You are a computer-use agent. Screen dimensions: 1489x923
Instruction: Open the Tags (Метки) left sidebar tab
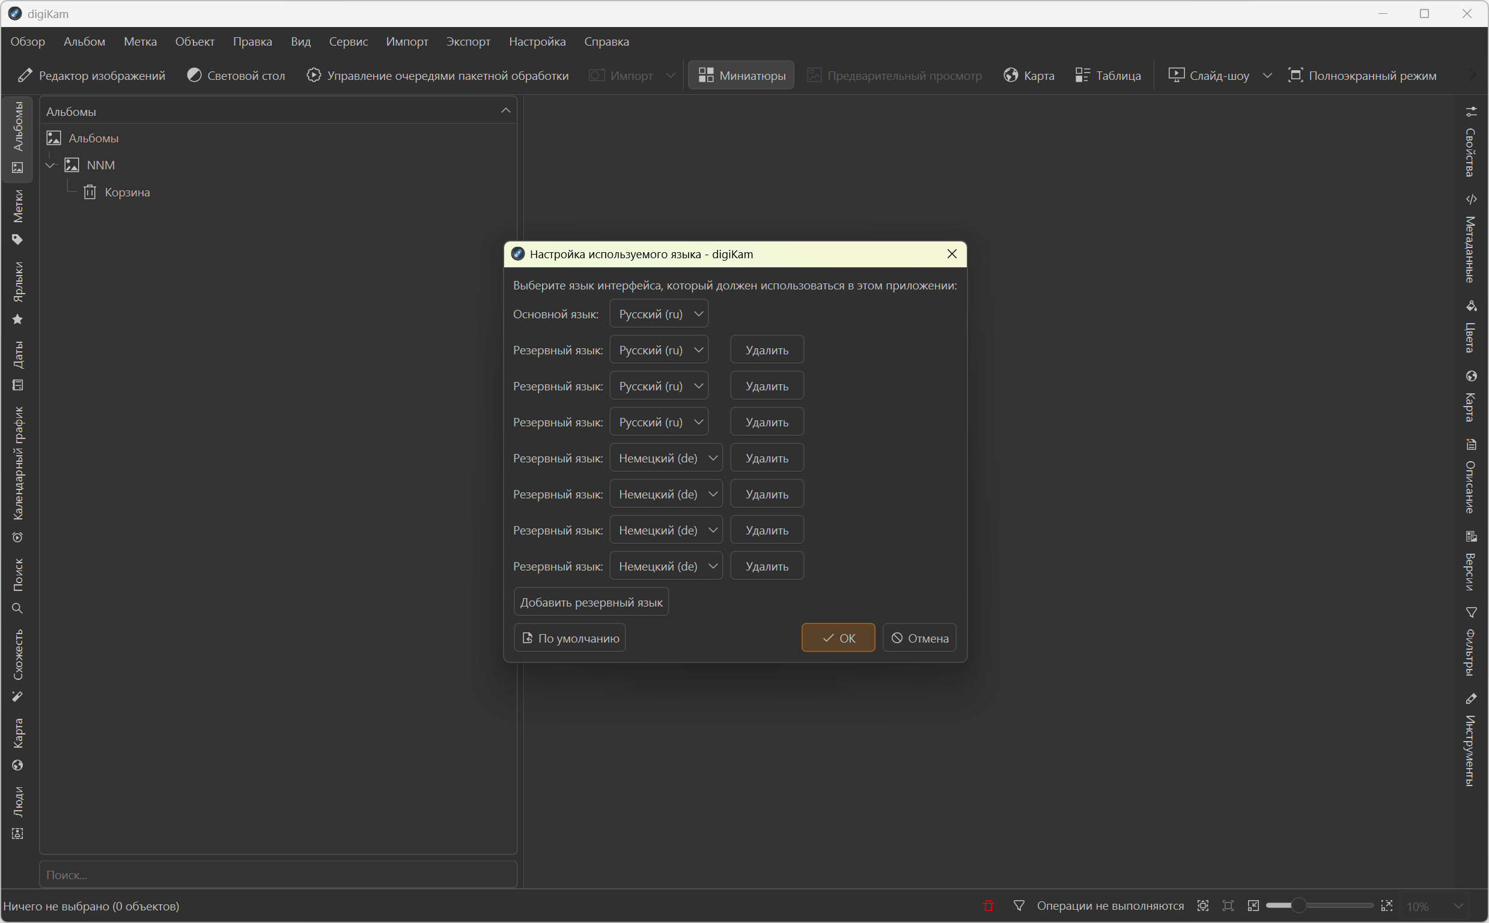coord(17,217)
